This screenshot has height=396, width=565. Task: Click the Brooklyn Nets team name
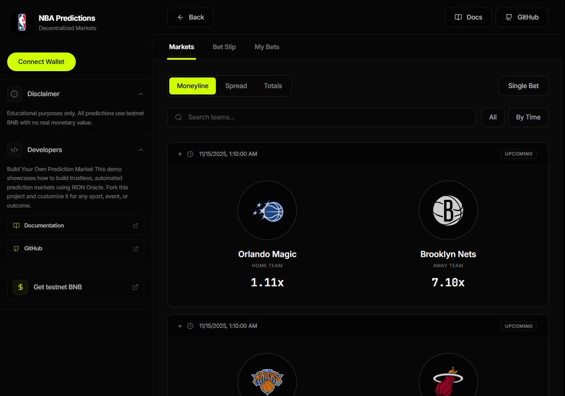[x=448, y=255]
